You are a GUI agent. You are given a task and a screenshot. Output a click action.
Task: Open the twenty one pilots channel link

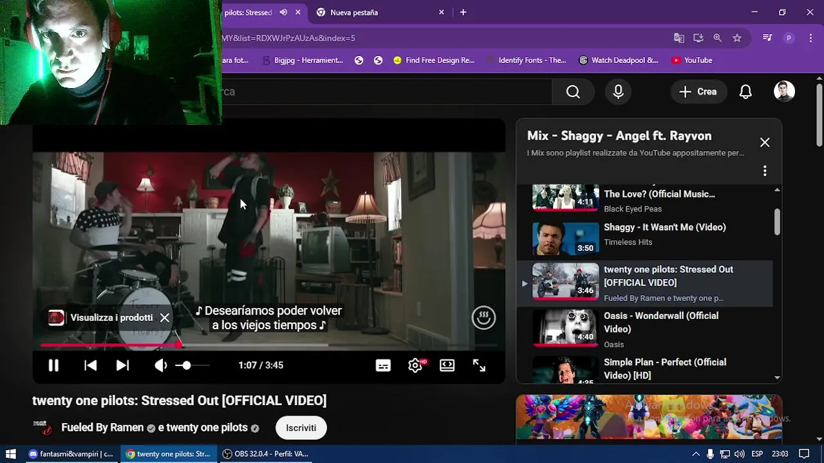(207, 428)
